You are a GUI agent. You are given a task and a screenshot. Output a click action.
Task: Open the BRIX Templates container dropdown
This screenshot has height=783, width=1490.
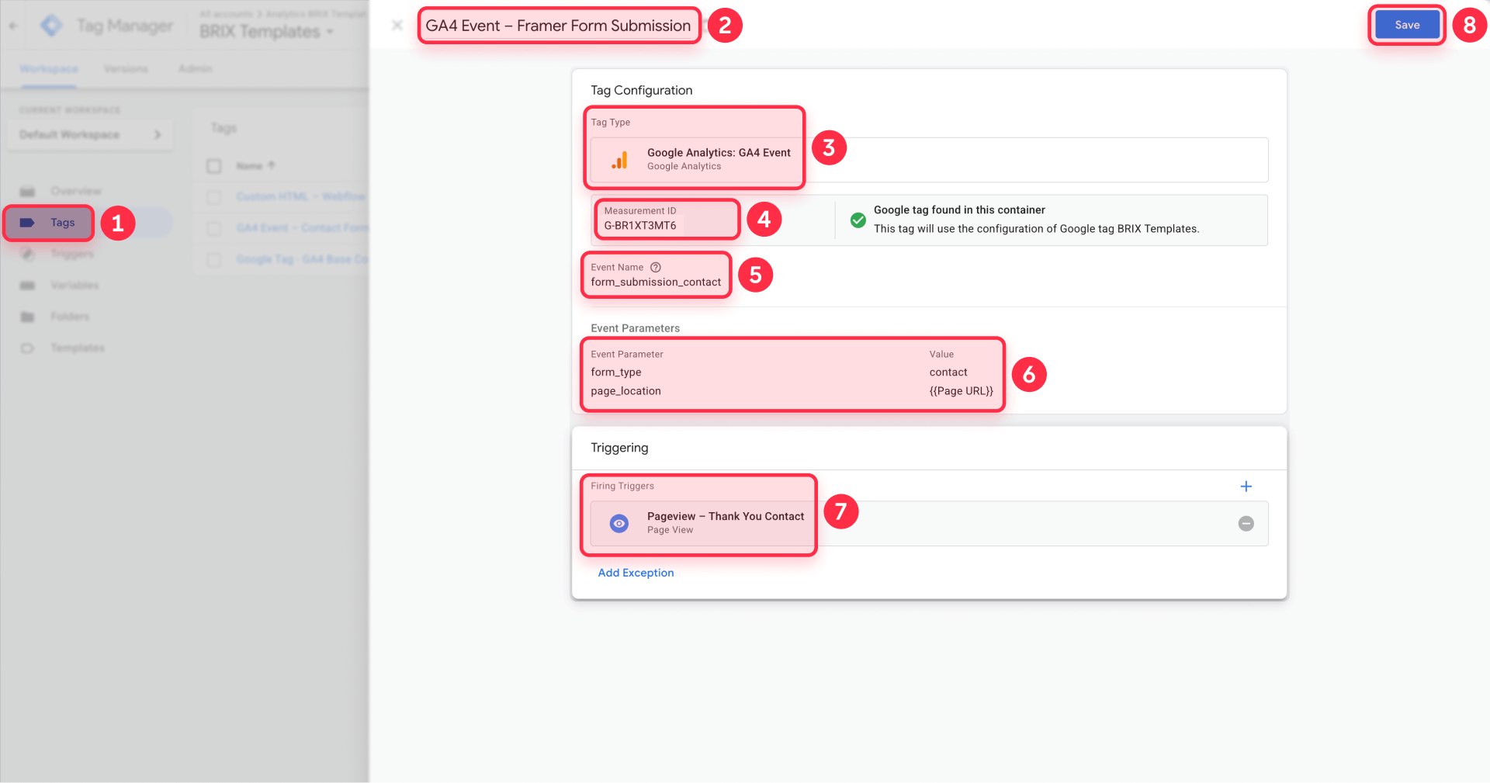[266, 32]
